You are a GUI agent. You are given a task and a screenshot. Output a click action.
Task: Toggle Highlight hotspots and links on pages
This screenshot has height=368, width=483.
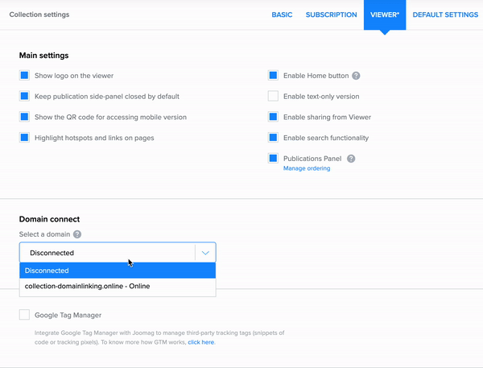[24, 138]
